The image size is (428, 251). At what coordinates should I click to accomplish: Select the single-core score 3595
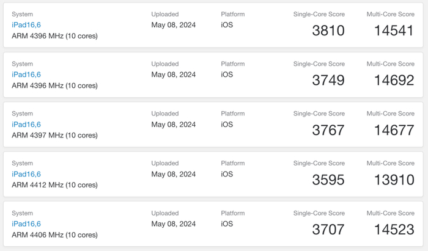(x=328, y=180)
